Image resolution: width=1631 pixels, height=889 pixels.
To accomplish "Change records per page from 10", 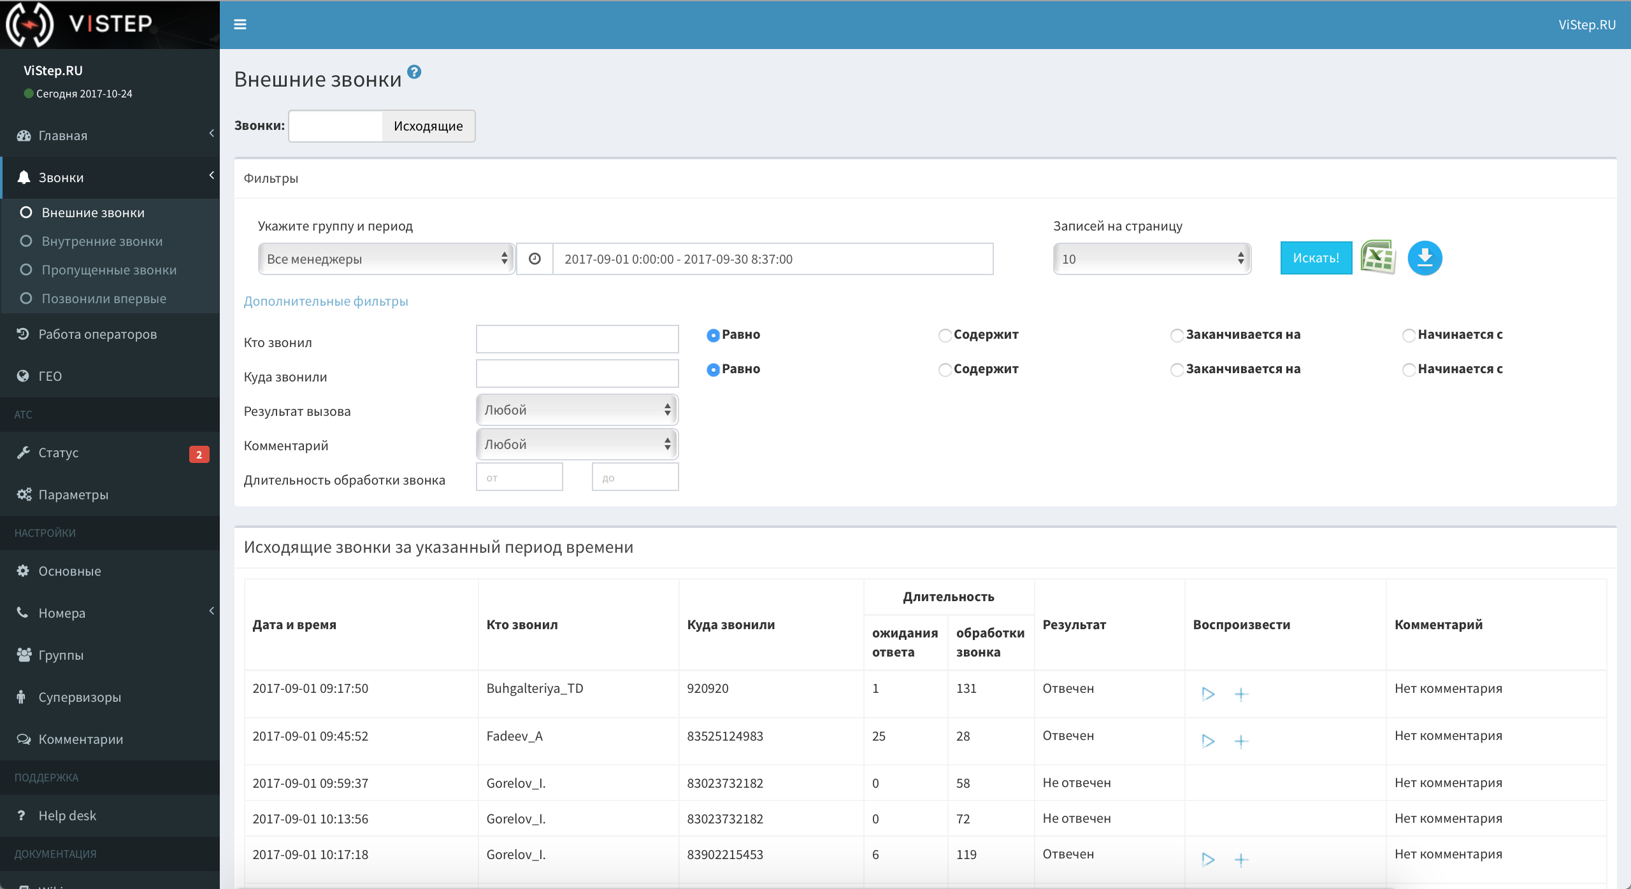I will [1151, 259].
